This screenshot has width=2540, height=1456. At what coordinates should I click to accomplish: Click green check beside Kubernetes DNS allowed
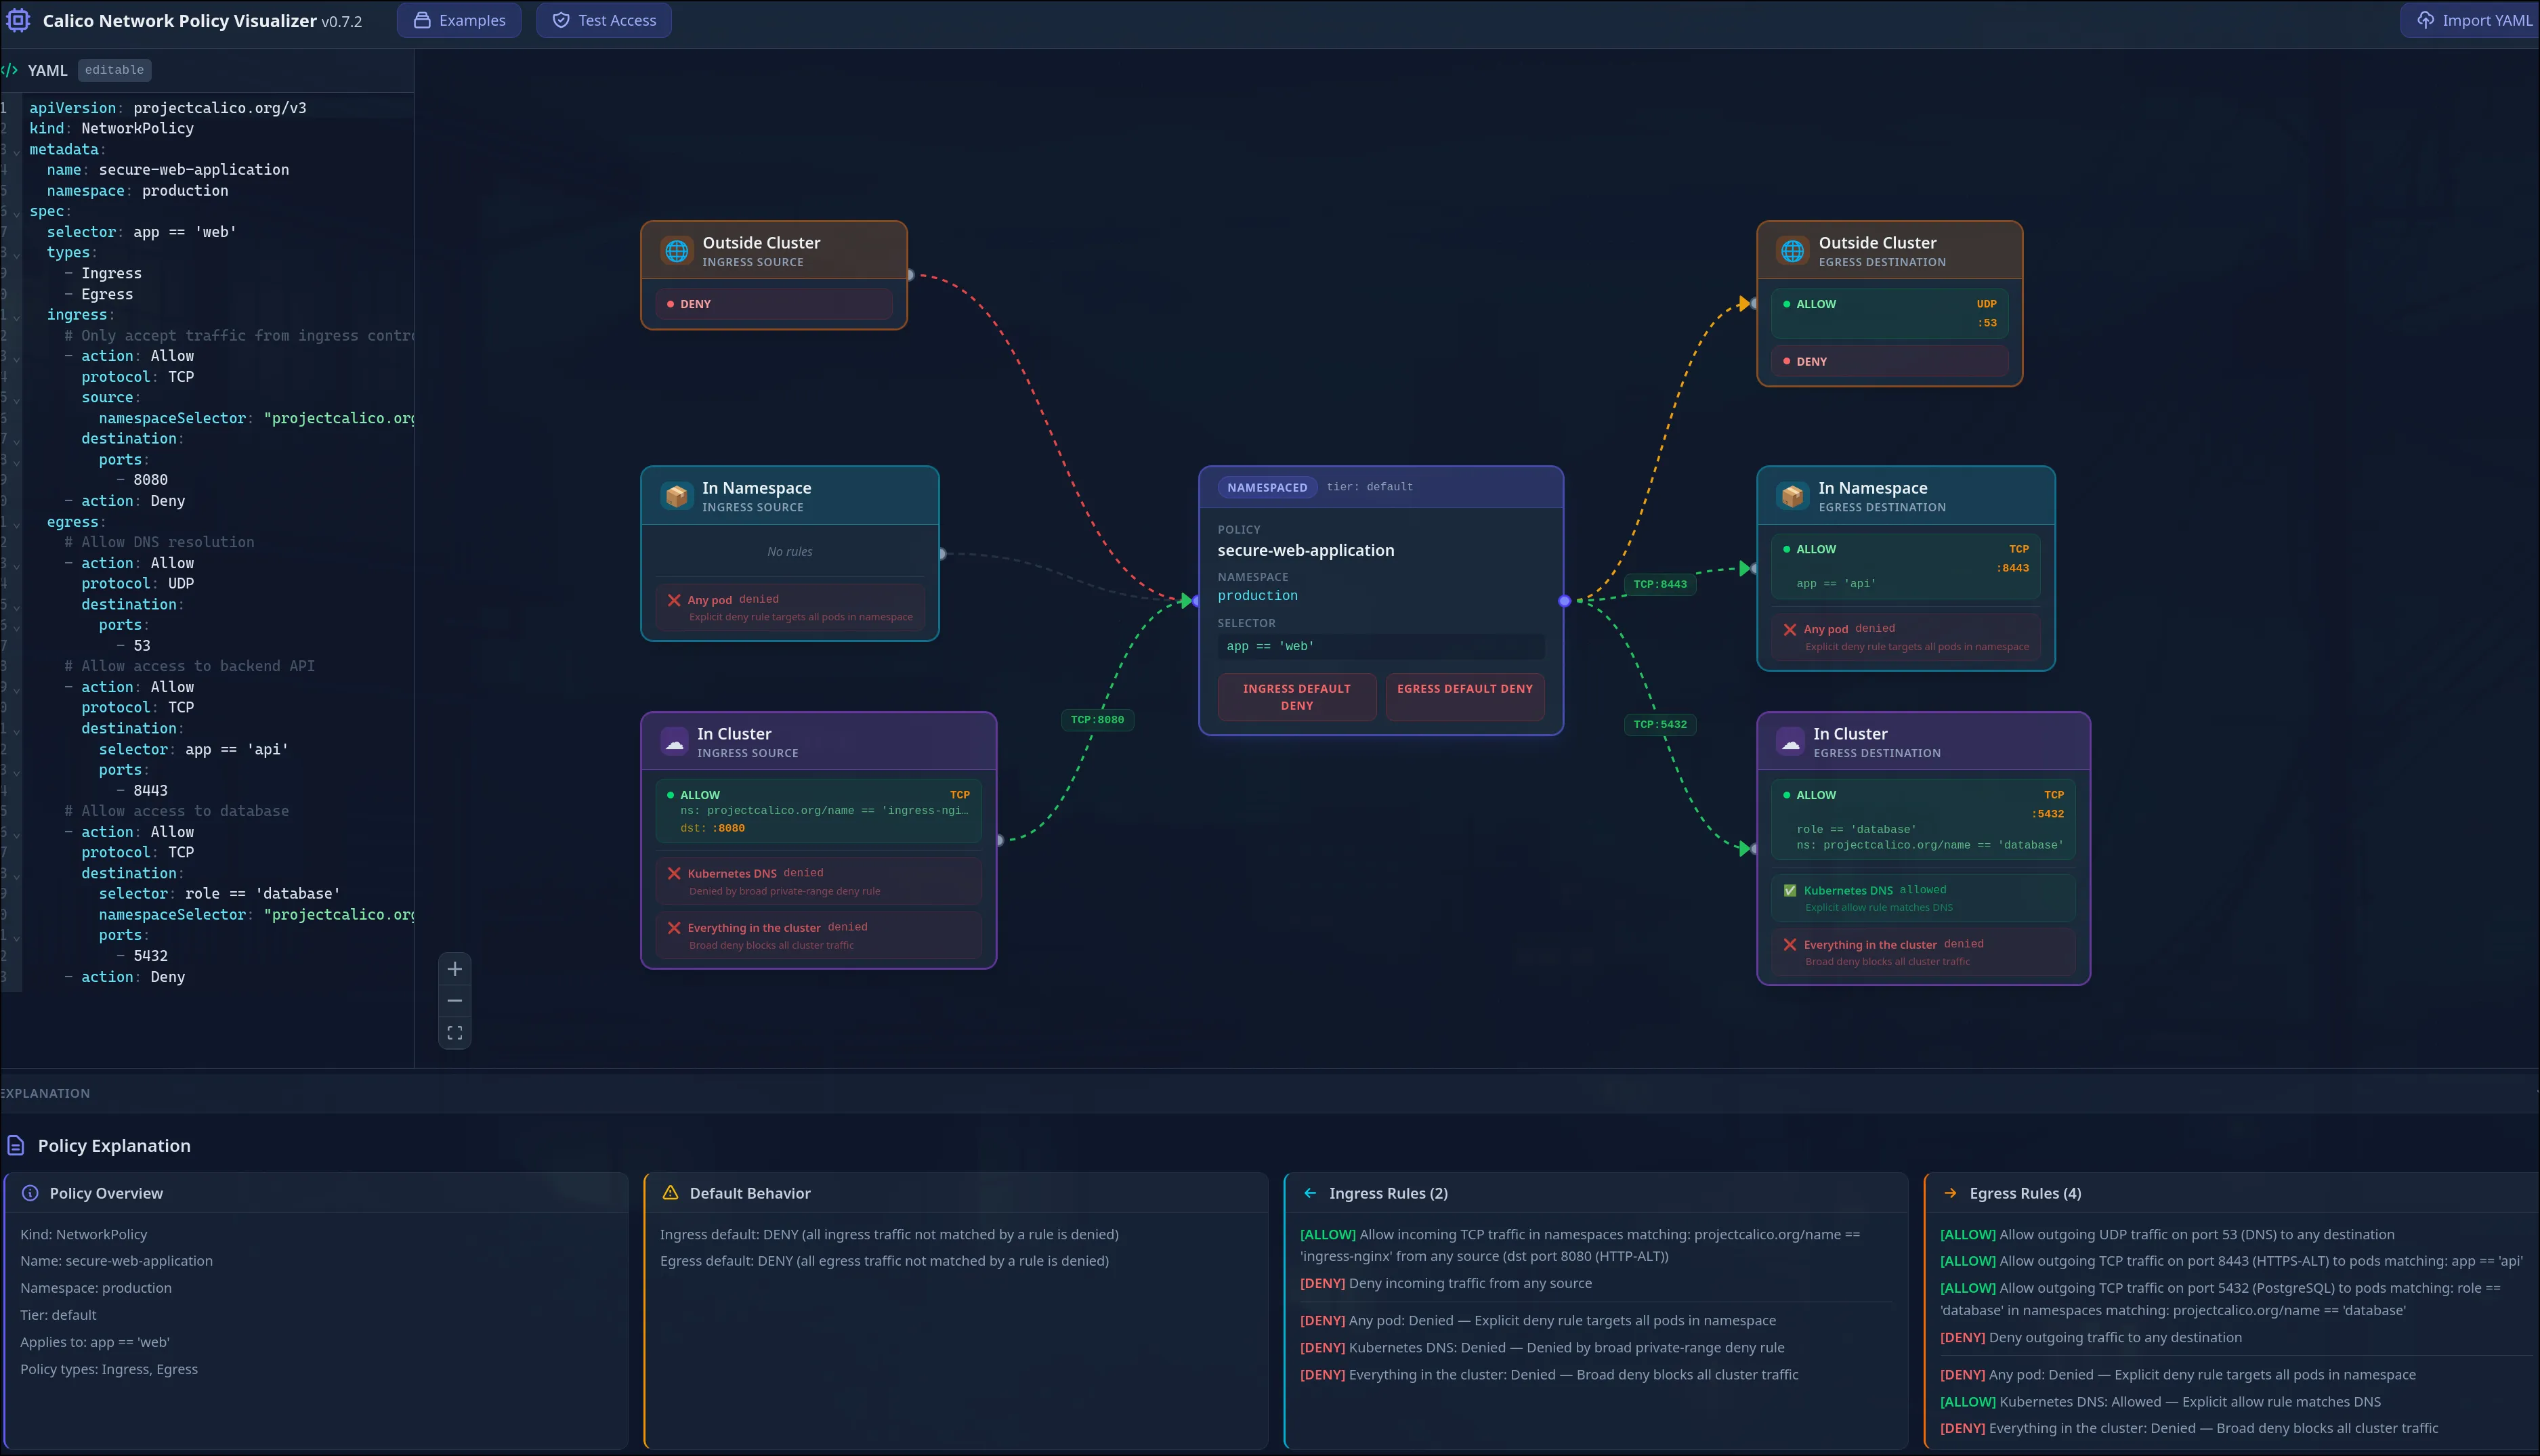click(1790, 890)
